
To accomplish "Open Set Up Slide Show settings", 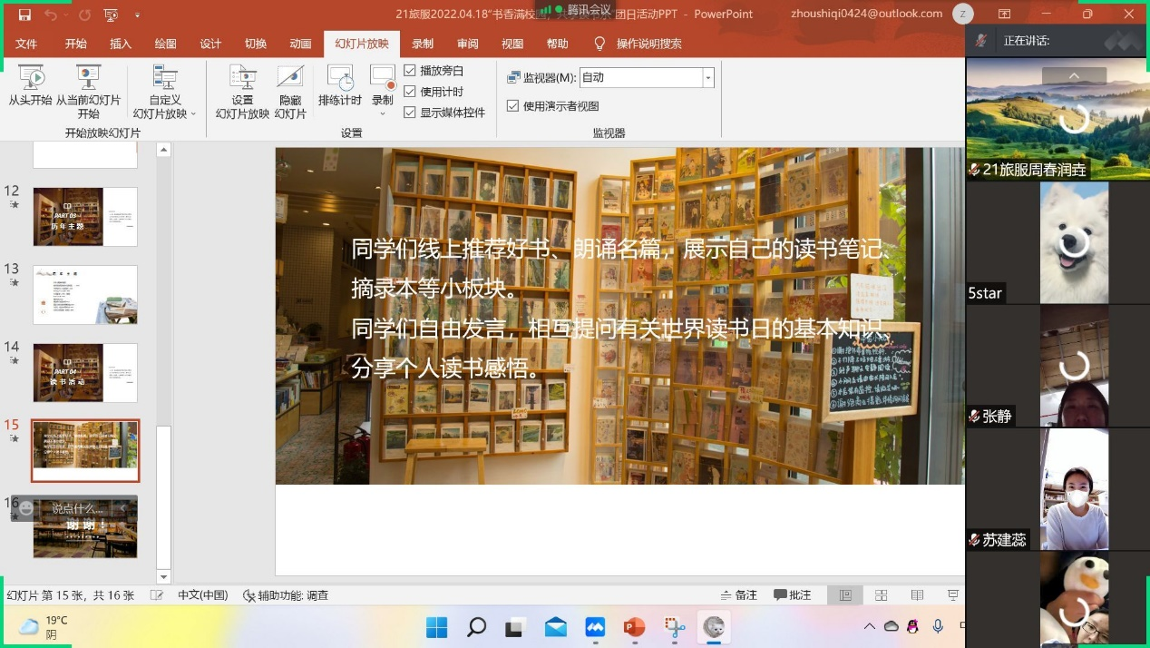I will [x=242, y=79].
